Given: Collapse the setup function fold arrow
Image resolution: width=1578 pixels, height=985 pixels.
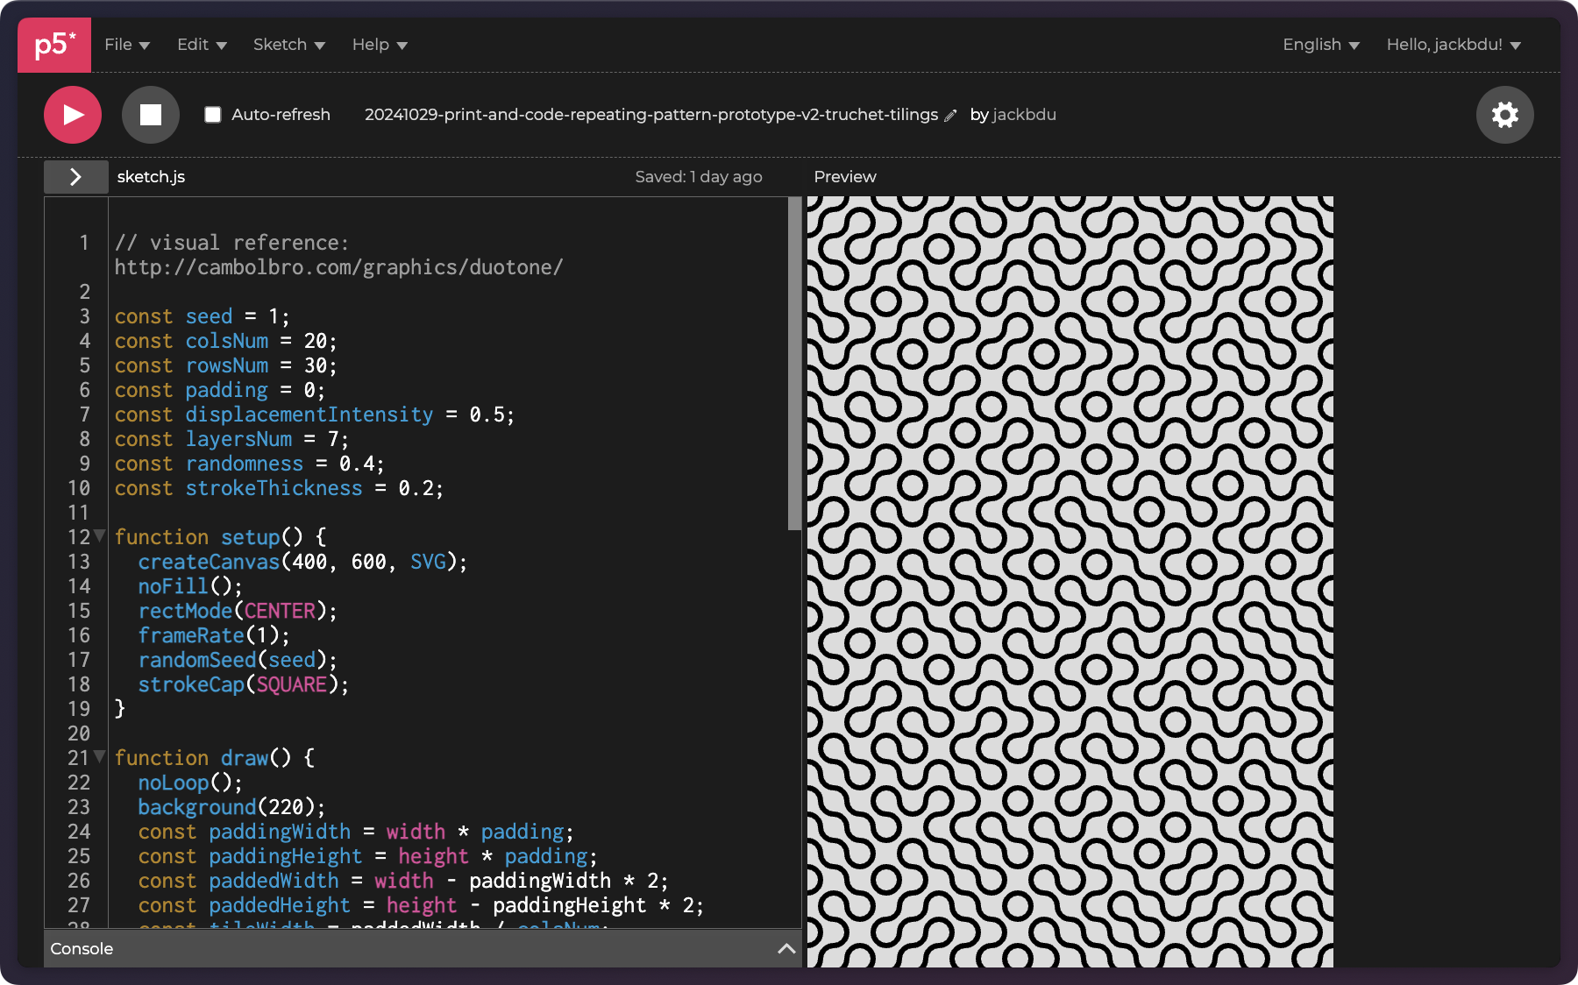Looking at the screenshot, I should (x=100, y=535).
